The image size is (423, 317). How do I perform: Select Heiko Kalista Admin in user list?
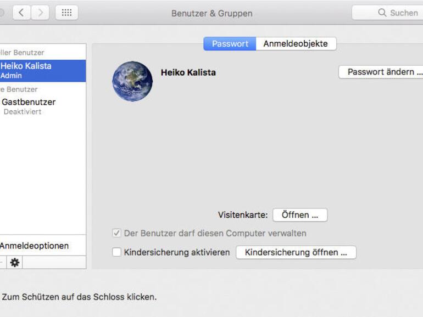coord(43,71)
